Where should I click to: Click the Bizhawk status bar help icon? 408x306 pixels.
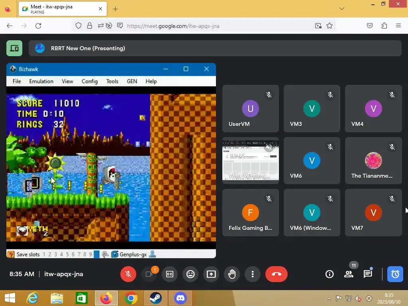tap(11, 255)
